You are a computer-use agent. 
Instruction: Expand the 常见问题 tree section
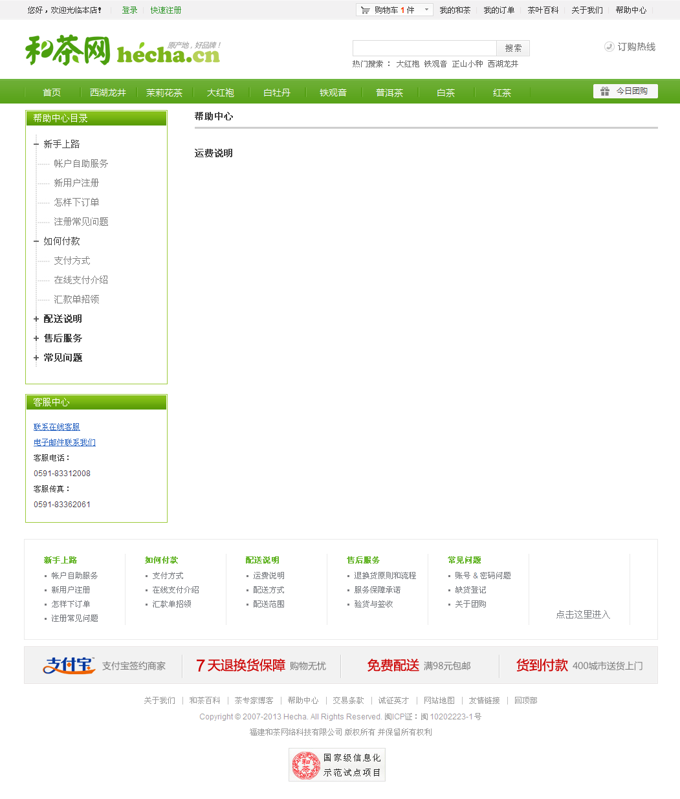tap(36, 358)
